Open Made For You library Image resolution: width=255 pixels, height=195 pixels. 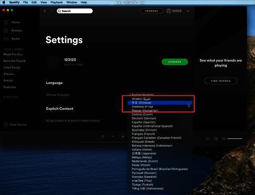pyautogui.click(x=13, y=54)
